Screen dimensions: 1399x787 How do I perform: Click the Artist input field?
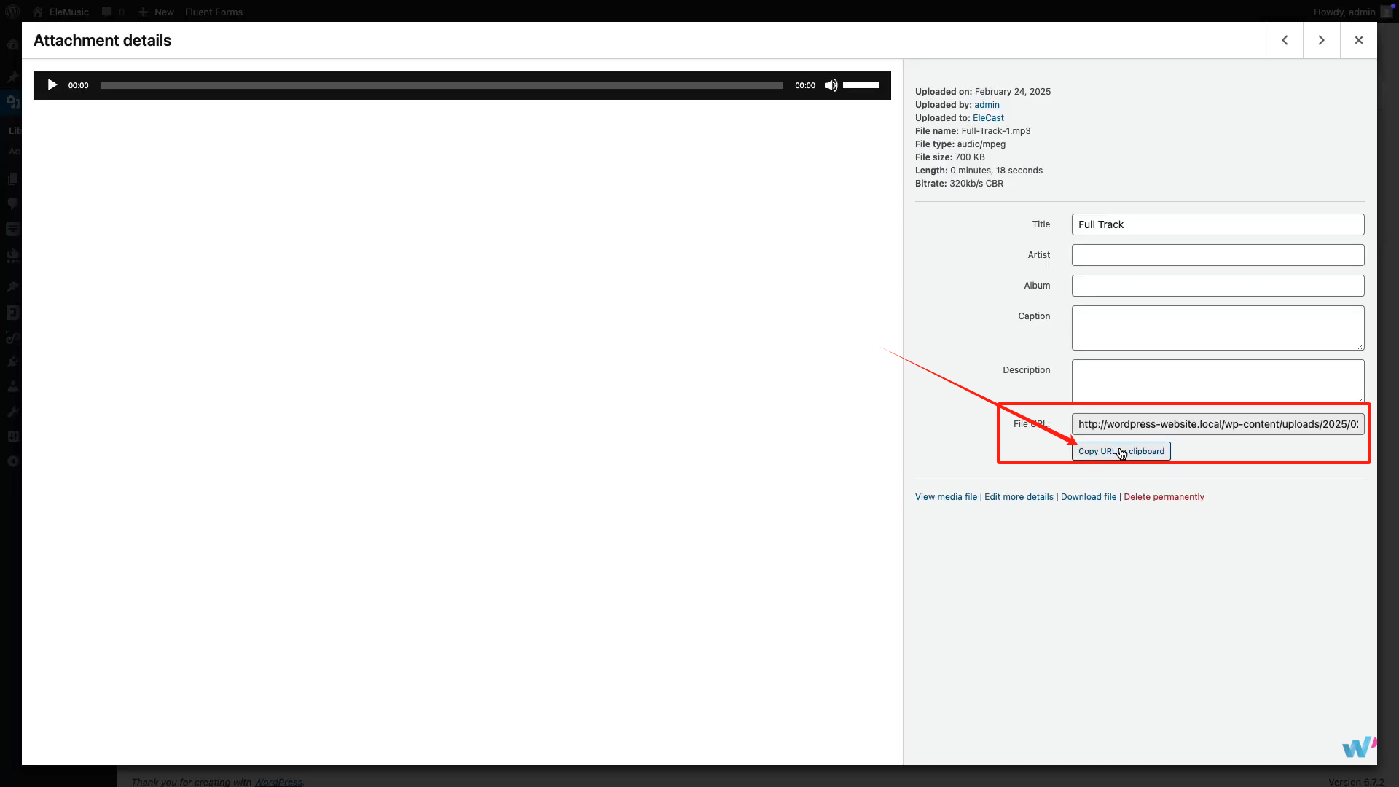tap(1217, 255)
